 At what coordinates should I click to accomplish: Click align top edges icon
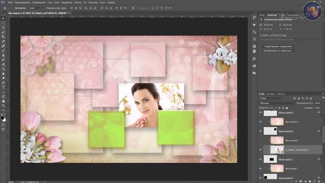point(72,8)
